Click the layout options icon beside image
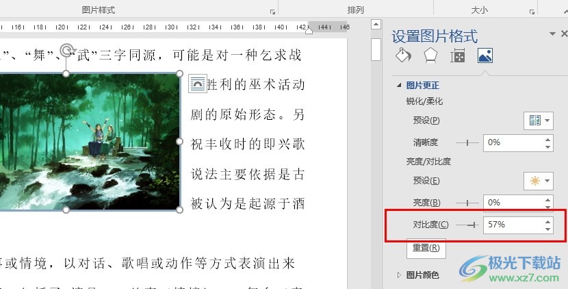Viewport: 568px width, 289px height. (198, 84)
